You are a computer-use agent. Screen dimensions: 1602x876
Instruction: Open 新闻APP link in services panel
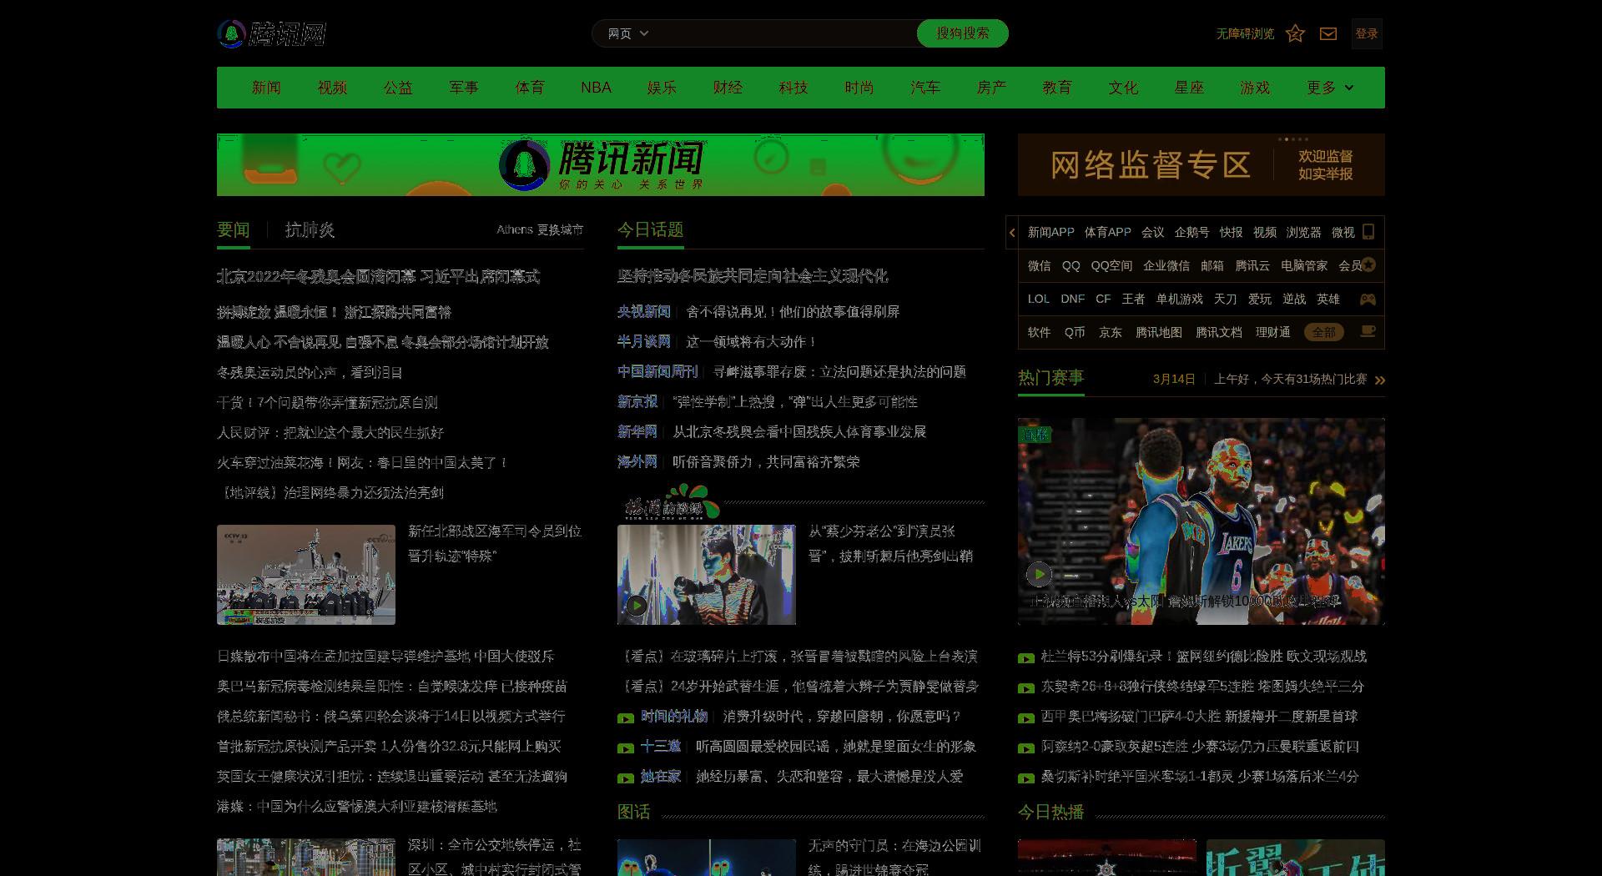coord(1051,232)
